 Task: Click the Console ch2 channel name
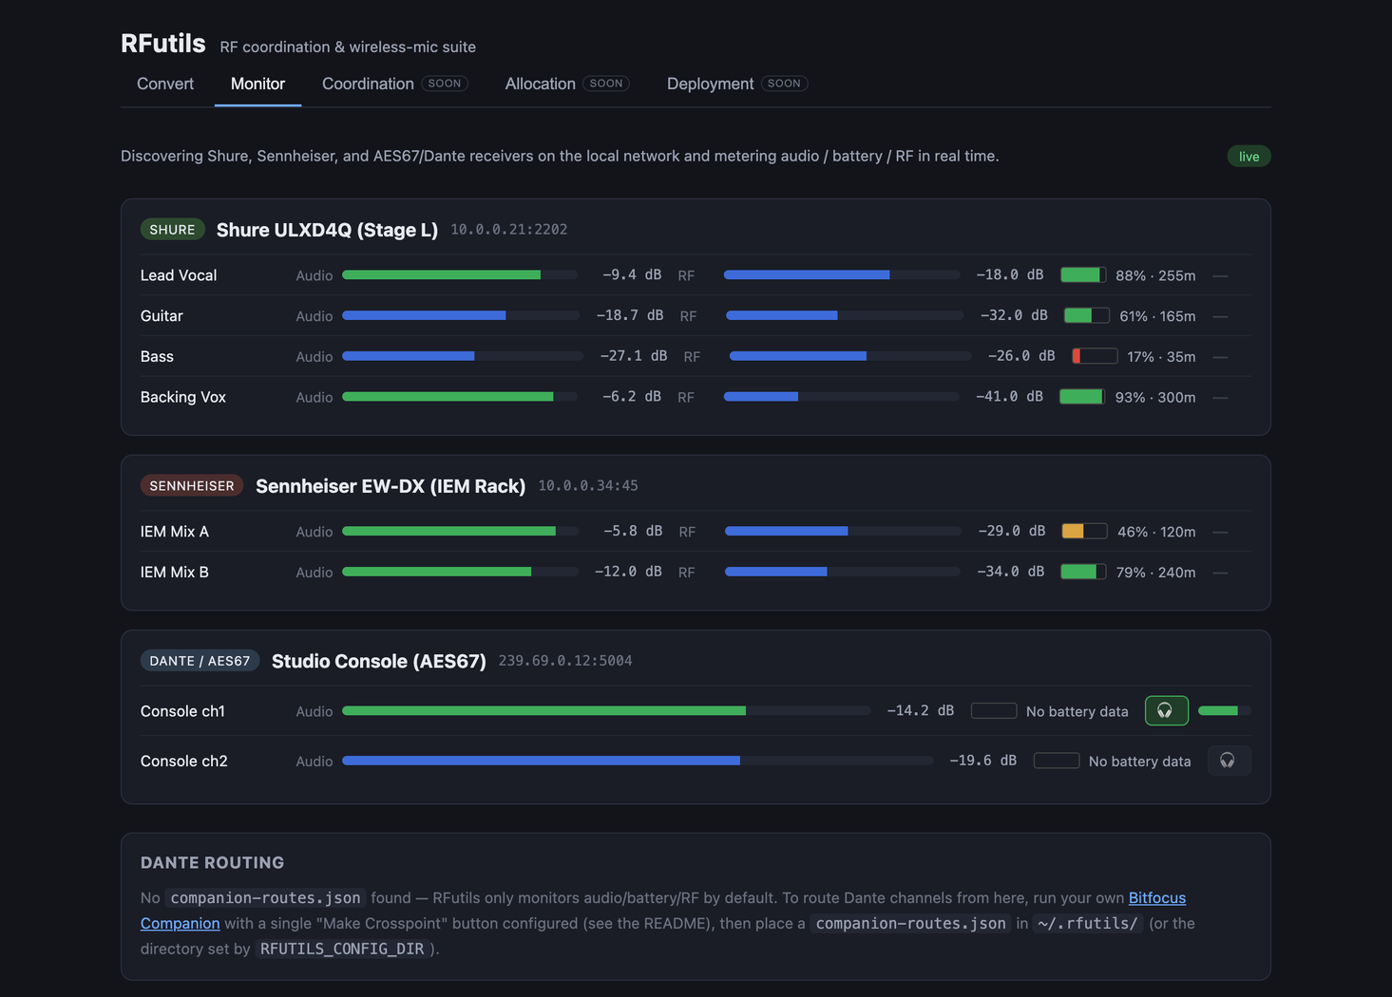(x=184, y=761)
